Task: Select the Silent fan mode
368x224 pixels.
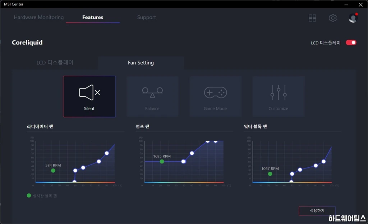Action: [89, 96]
